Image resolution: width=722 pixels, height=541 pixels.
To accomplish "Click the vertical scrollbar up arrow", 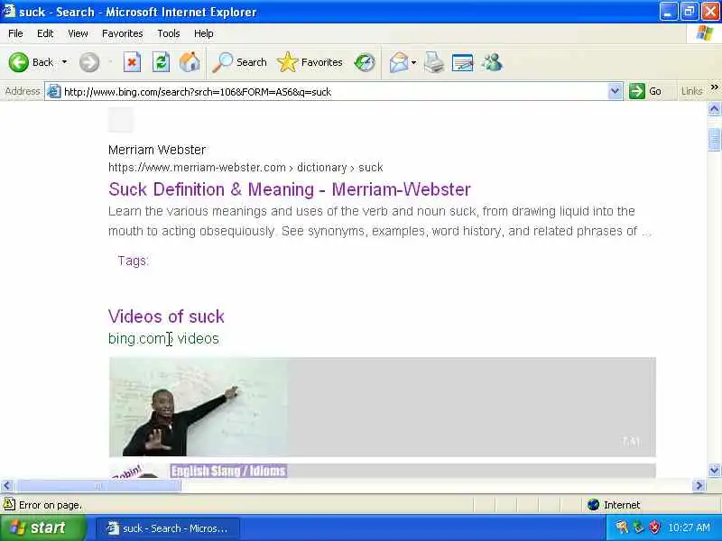I will [x=714, y=109].
